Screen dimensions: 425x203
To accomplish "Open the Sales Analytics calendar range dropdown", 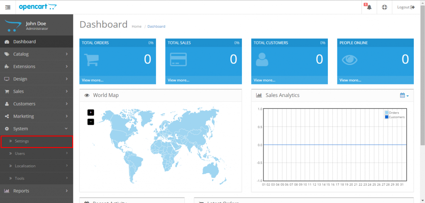I will [x=404, y=95].
